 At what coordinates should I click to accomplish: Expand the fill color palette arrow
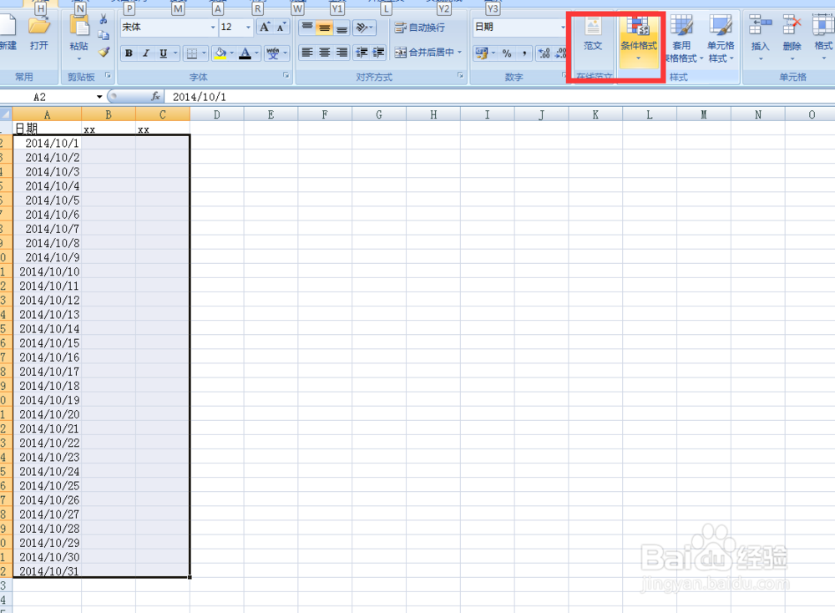point(231,53)
